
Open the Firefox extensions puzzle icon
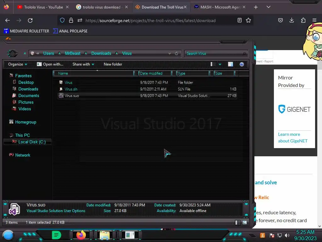tap(303, 20)
